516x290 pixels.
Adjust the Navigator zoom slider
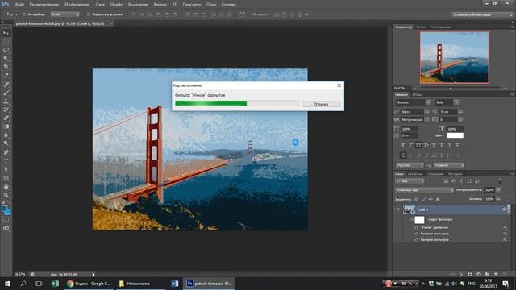click(451, 89)
